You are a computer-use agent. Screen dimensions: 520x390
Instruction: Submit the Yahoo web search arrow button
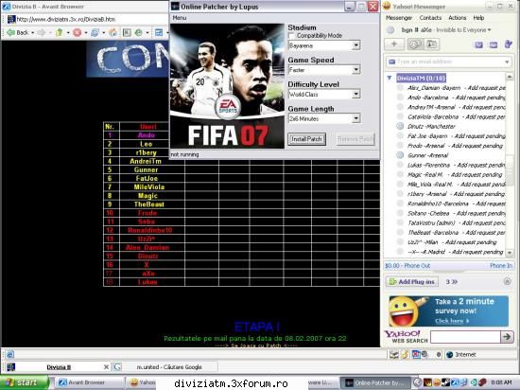coord(507,337)
